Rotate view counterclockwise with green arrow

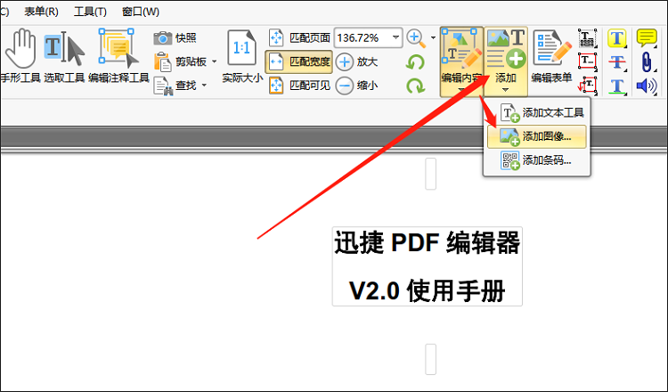[x=415, y=62]
